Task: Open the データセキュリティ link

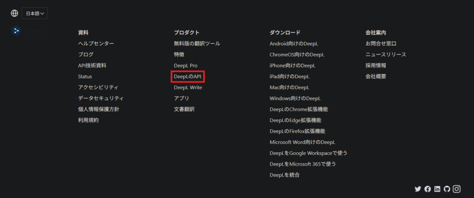Action: 101,99
